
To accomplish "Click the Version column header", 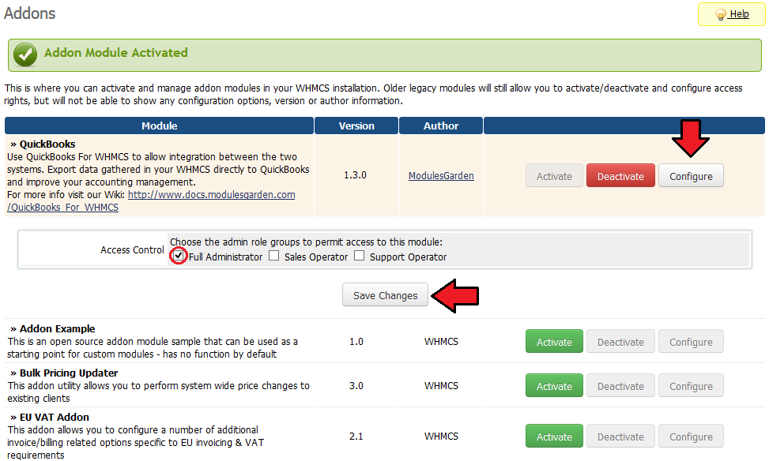I will 356,126.
